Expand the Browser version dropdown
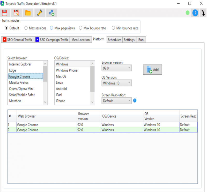The height and width of the screenshot is (193, 207). point(116,68)
